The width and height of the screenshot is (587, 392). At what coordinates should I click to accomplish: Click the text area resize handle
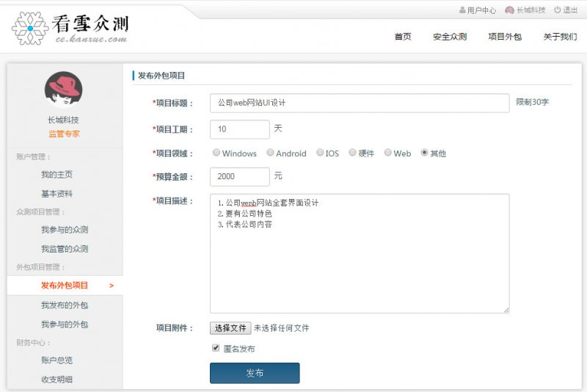pyautogui.click(x=506, y=310)
